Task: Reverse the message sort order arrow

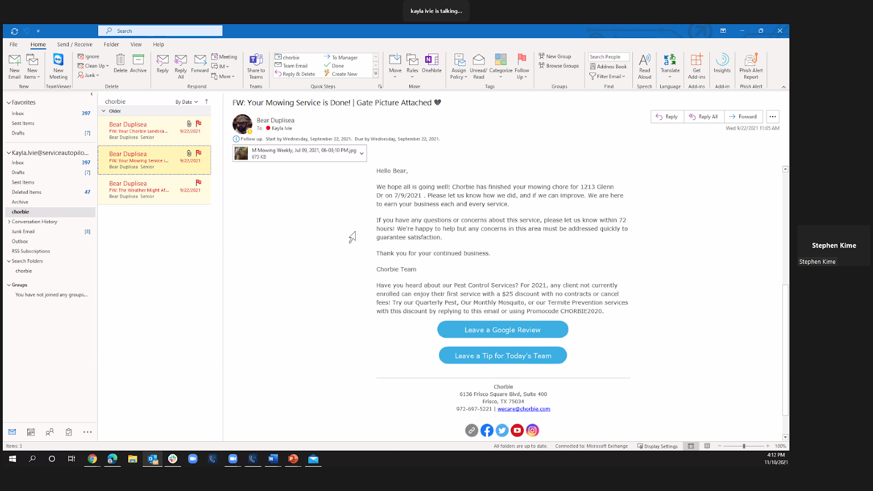Action: (206, 102)
